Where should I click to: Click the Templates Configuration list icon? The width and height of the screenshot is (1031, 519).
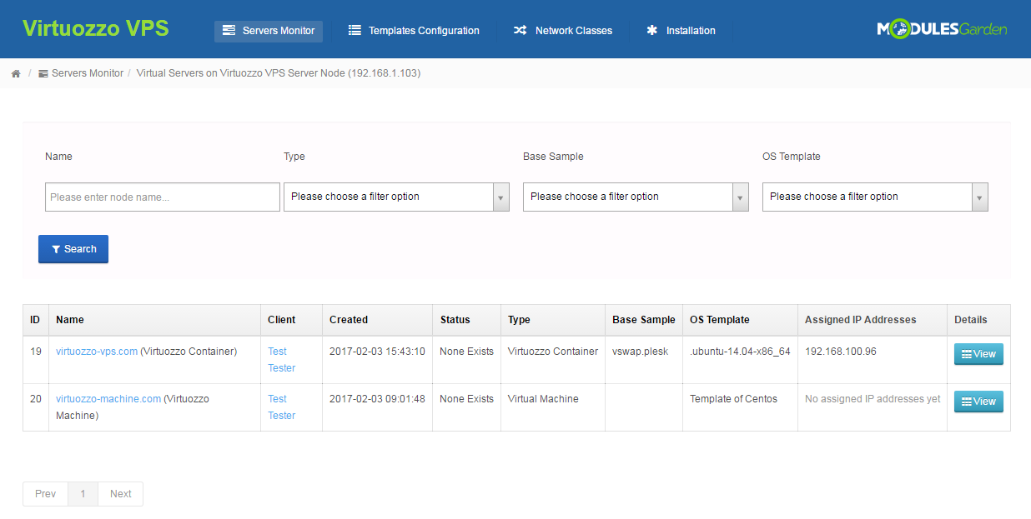tap(355, 31)
